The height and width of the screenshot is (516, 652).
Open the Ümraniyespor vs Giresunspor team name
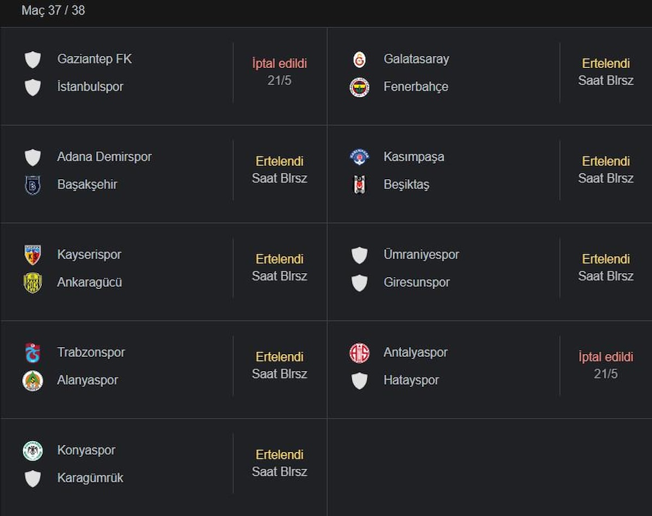pyautogui.click(x=421, y=255)
